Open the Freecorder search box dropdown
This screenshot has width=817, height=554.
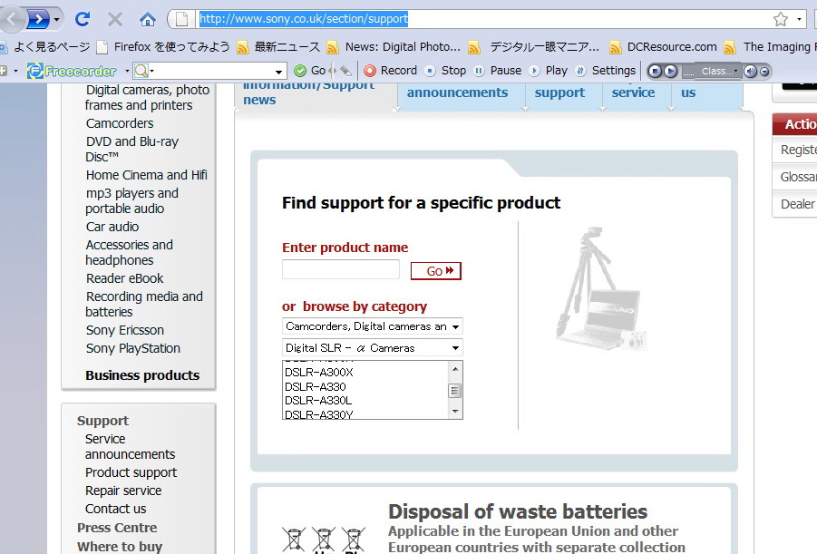click(278, 71)
